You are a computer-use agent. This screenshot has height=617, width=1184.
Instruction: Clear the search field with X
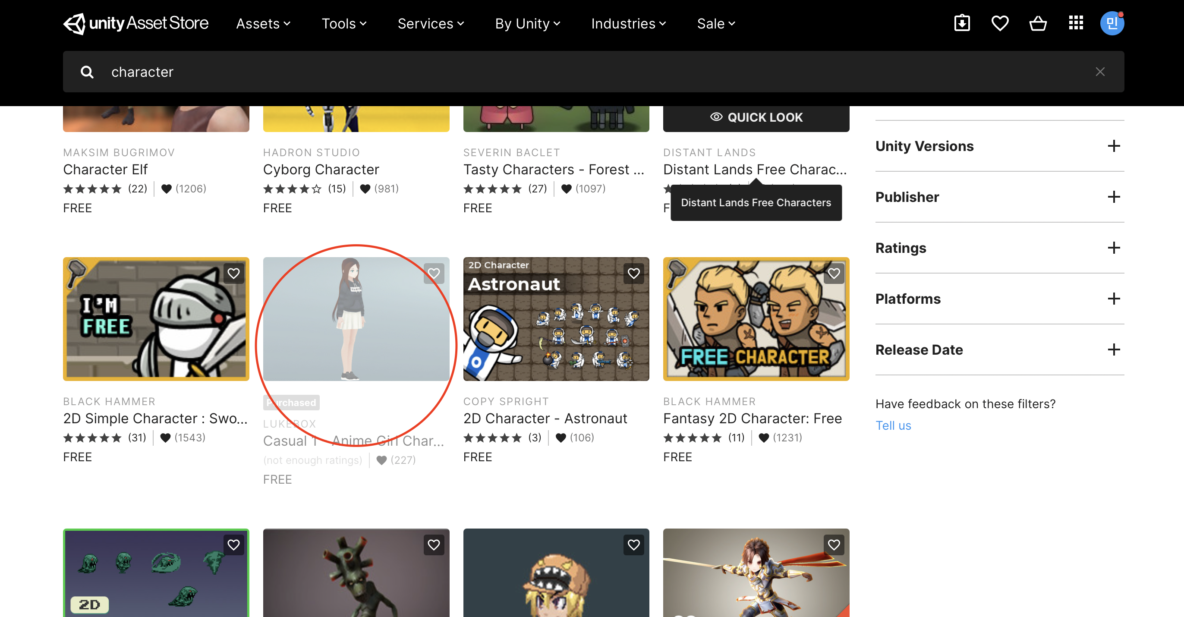(x=1100, y=72)
